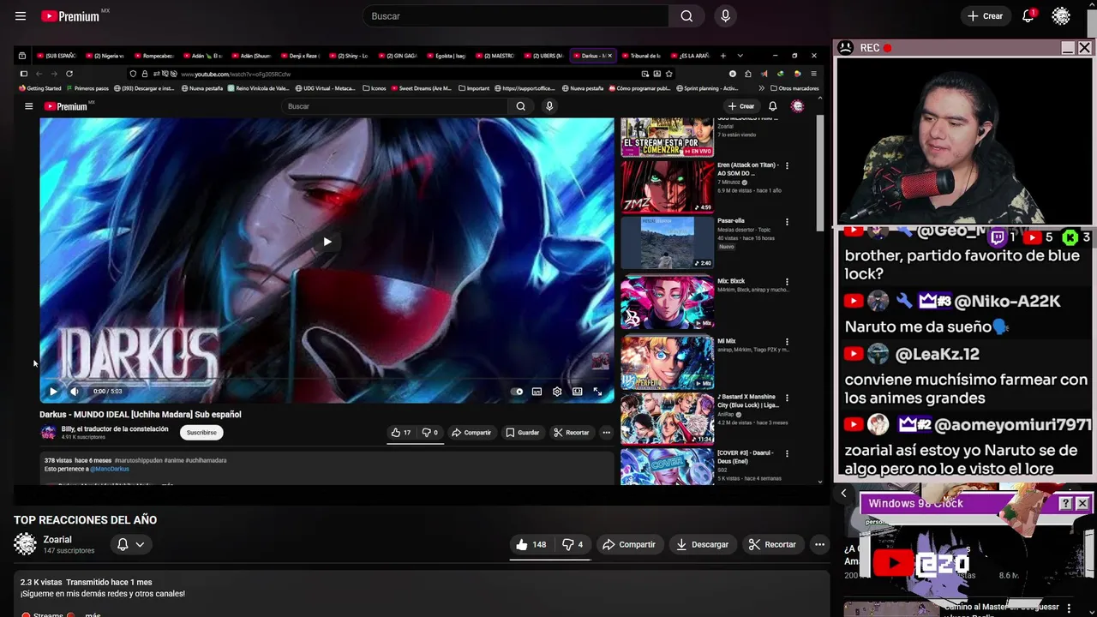
Task: Open the Important bookmark folder
Action: pyautogui.click(x=474, y=88)
